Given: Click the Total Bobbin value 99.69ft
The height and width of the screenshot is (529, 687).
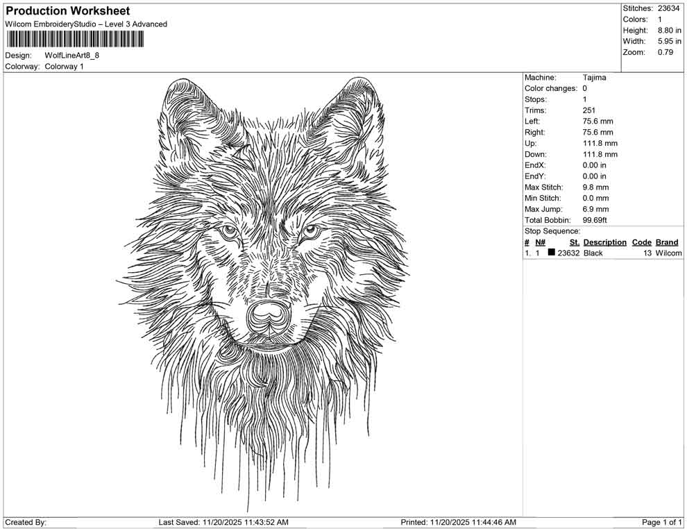Looking at the screenshot, I should click(x=595, y=220).
